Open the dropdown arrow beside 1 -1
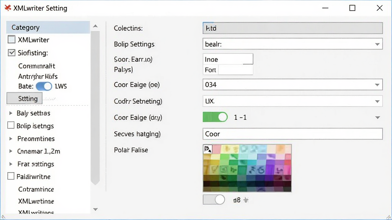The image size is (392, 220). click(x=377, y=118)
